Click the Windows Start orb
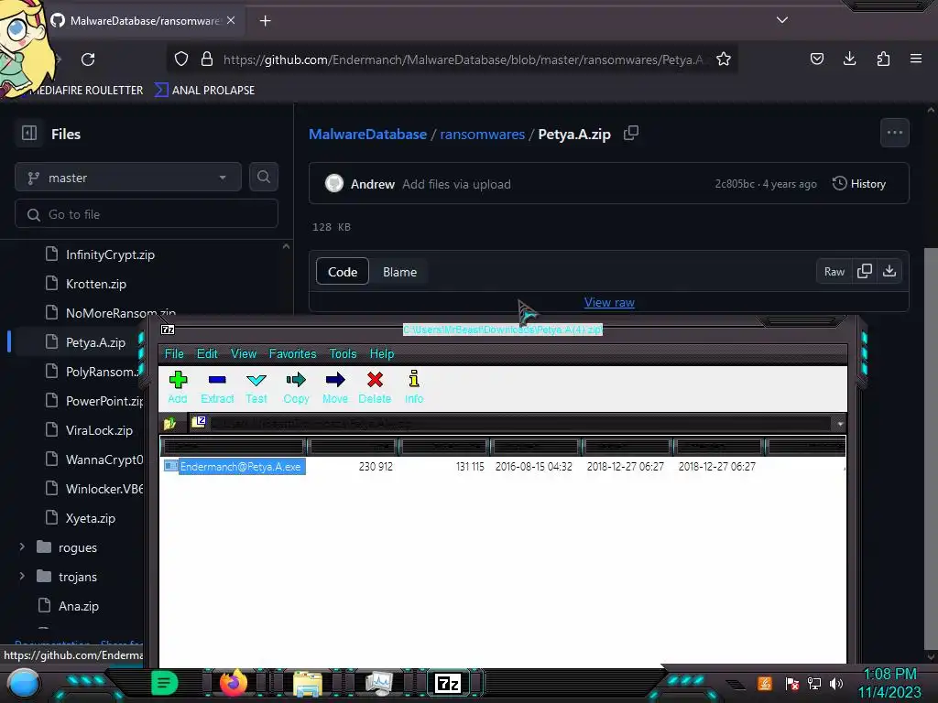Screen dimensions: 938x703 pyautogui.click(x=23, y=683)
